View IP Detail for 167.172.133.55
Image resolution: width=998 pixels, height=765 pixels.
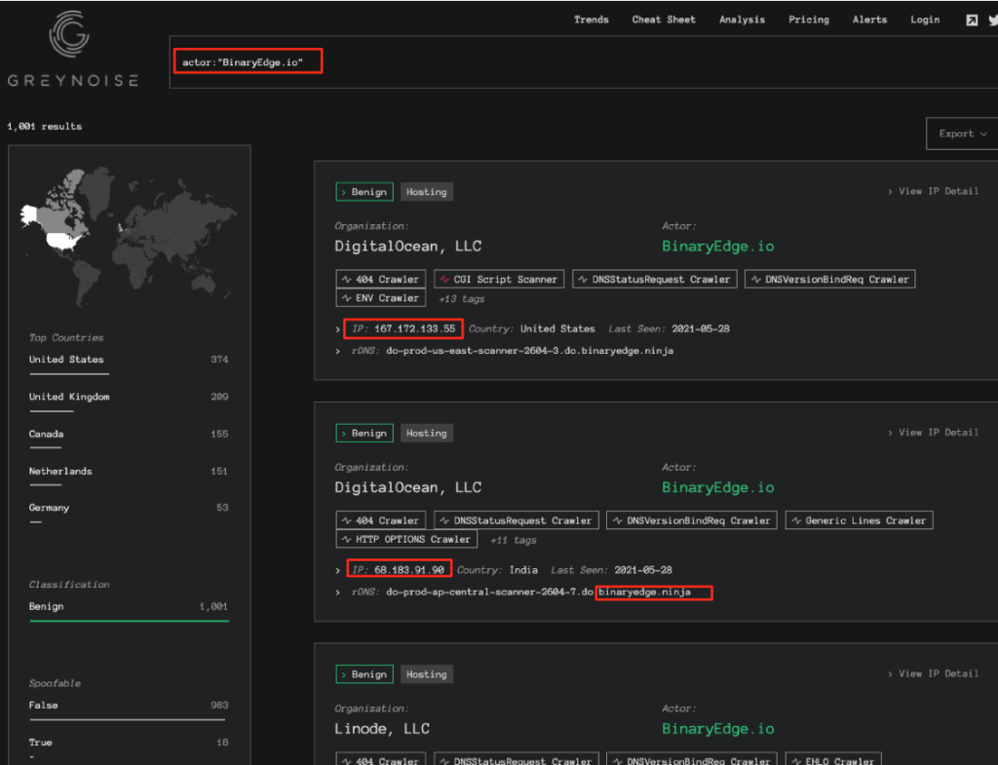[933, 191]
